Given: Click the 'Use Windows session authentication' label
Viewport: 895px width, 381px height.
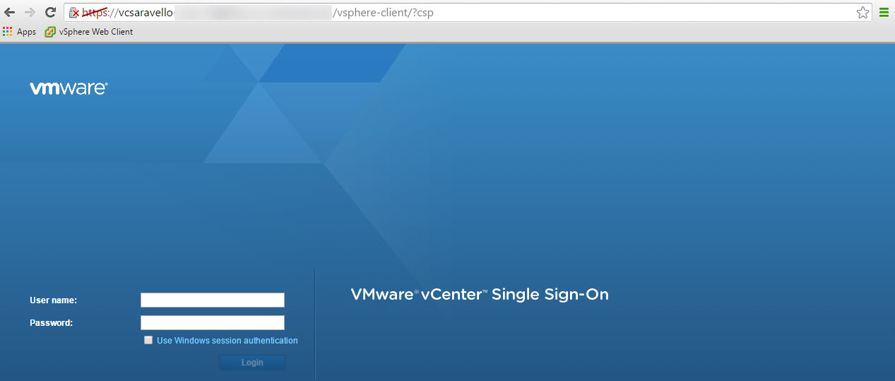Looking at the screenshot, I should [x=227, y=341].
